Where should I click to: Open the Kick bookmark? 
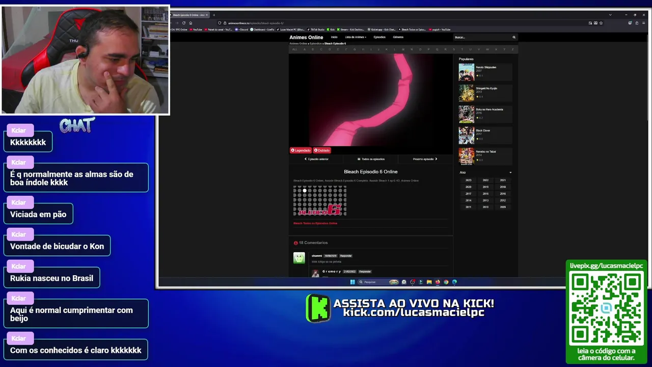331,30
